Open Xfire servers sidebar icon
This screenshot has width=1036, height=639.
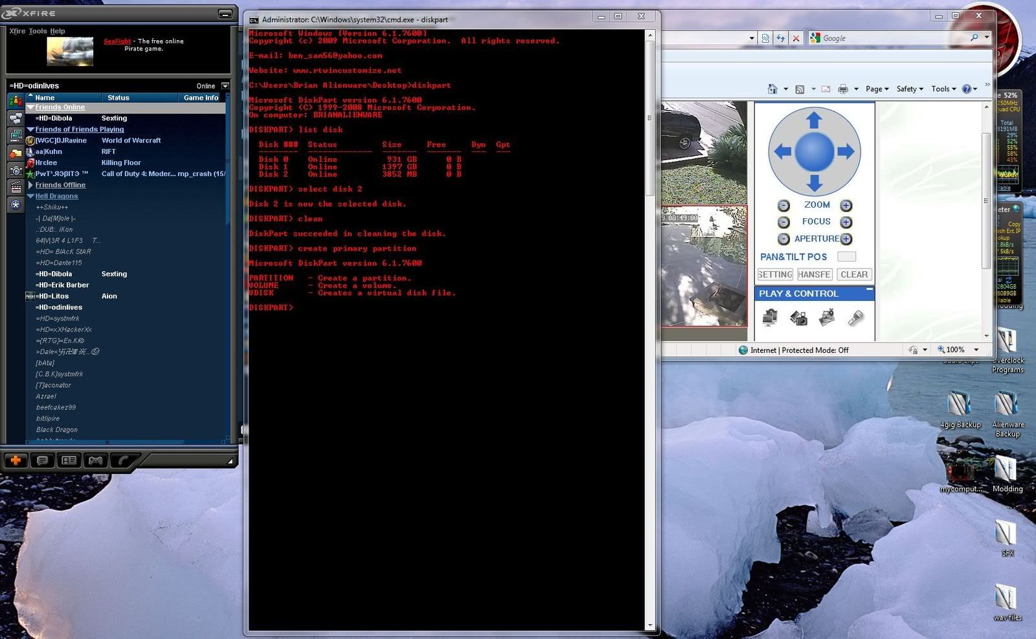coord(16,135)
